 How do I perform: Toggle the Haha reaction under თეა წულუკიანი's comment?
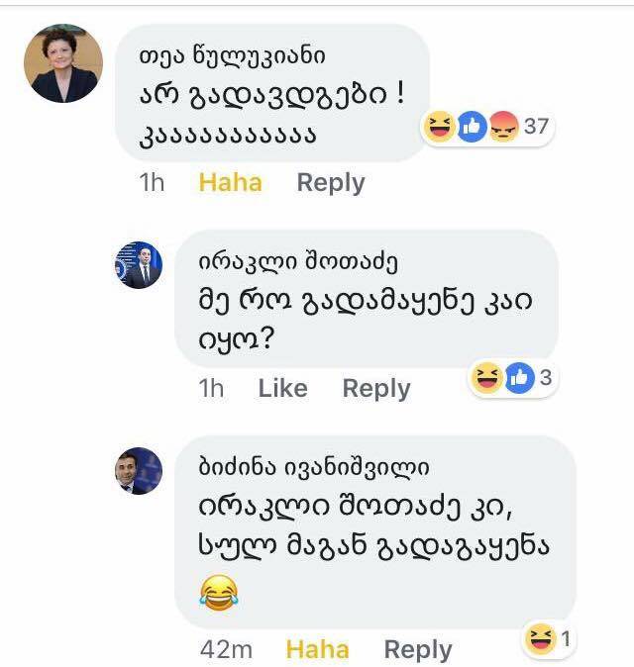tap(230, 182)
